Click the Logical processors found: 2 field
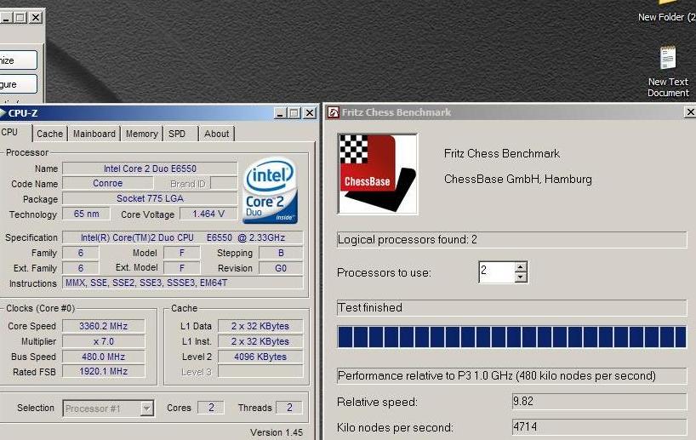This screenshot has width=696, height=440. (512, 240)
